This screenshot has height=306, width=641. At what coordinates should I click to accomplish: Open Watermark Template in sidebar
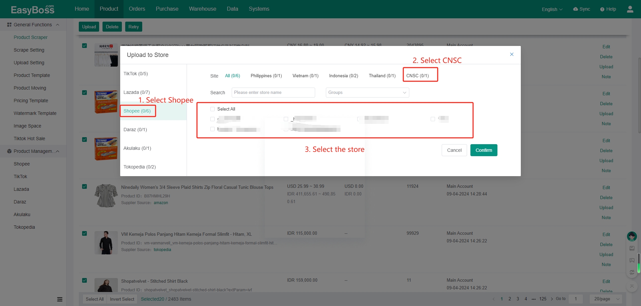[x=35, y=113]
